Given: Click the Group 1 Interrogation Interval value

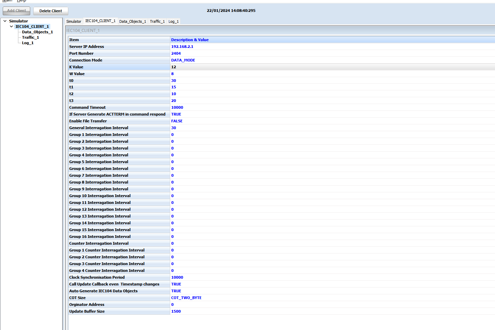Looking at the screenshot, I should pyautogui.click(x=172, y=135).
